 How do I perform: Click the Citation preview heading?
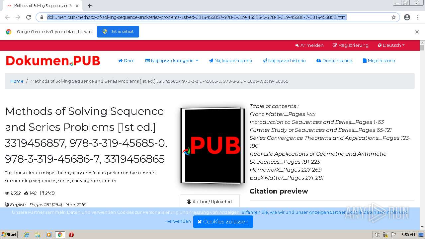click(x=279, y=191)
